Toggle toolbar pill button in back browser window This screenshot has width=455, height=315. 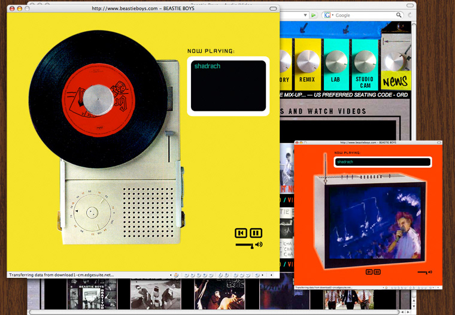(409, 5)
